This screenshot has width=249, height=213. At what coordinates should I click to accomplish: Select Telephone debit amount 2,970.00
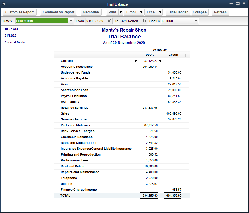click(x=152, y=178)
